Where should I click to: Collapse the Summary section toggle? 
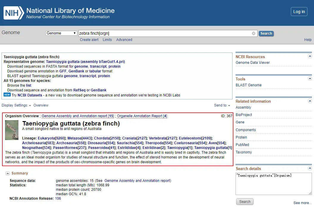8,173
